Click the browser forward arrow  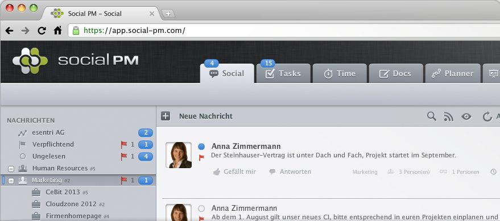click(x=25, y=31)
